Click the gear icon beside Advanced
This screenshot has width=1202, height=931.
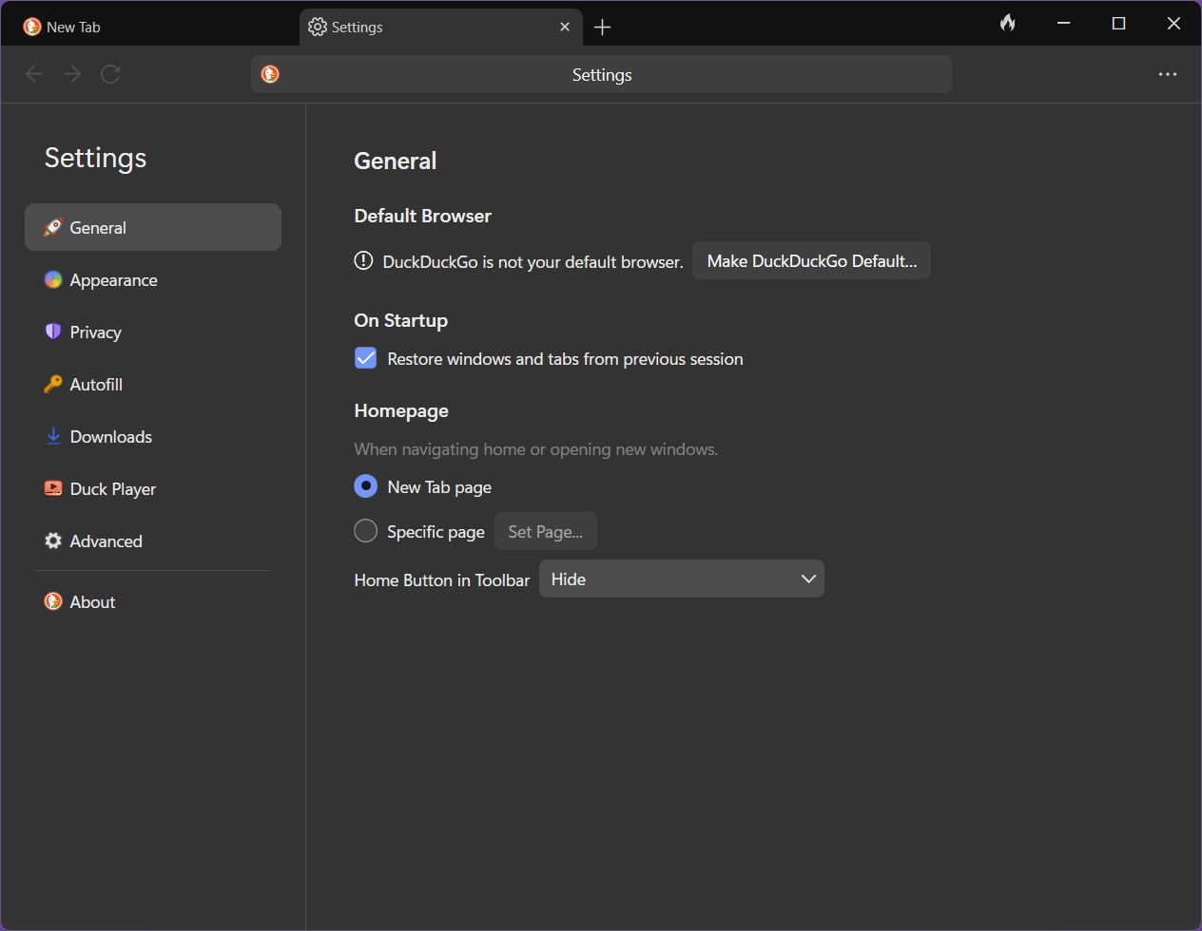coord(53,541)
